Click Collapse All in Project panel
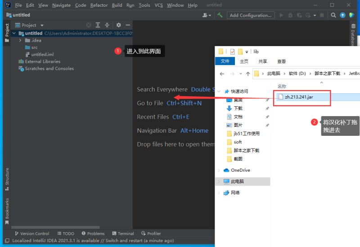 click(x=107, y=25)
